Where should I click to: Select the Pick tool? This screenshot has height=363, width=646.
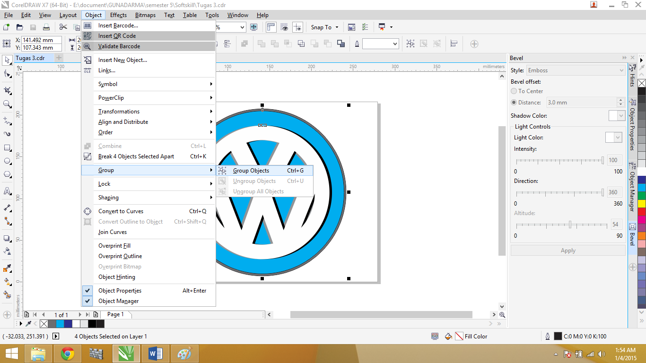pos(7,60)
